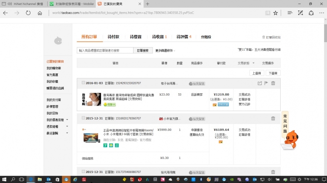Click the flag icon on order 1524293153020707
This screenshot has width=327, height=183.
(266, 83)
